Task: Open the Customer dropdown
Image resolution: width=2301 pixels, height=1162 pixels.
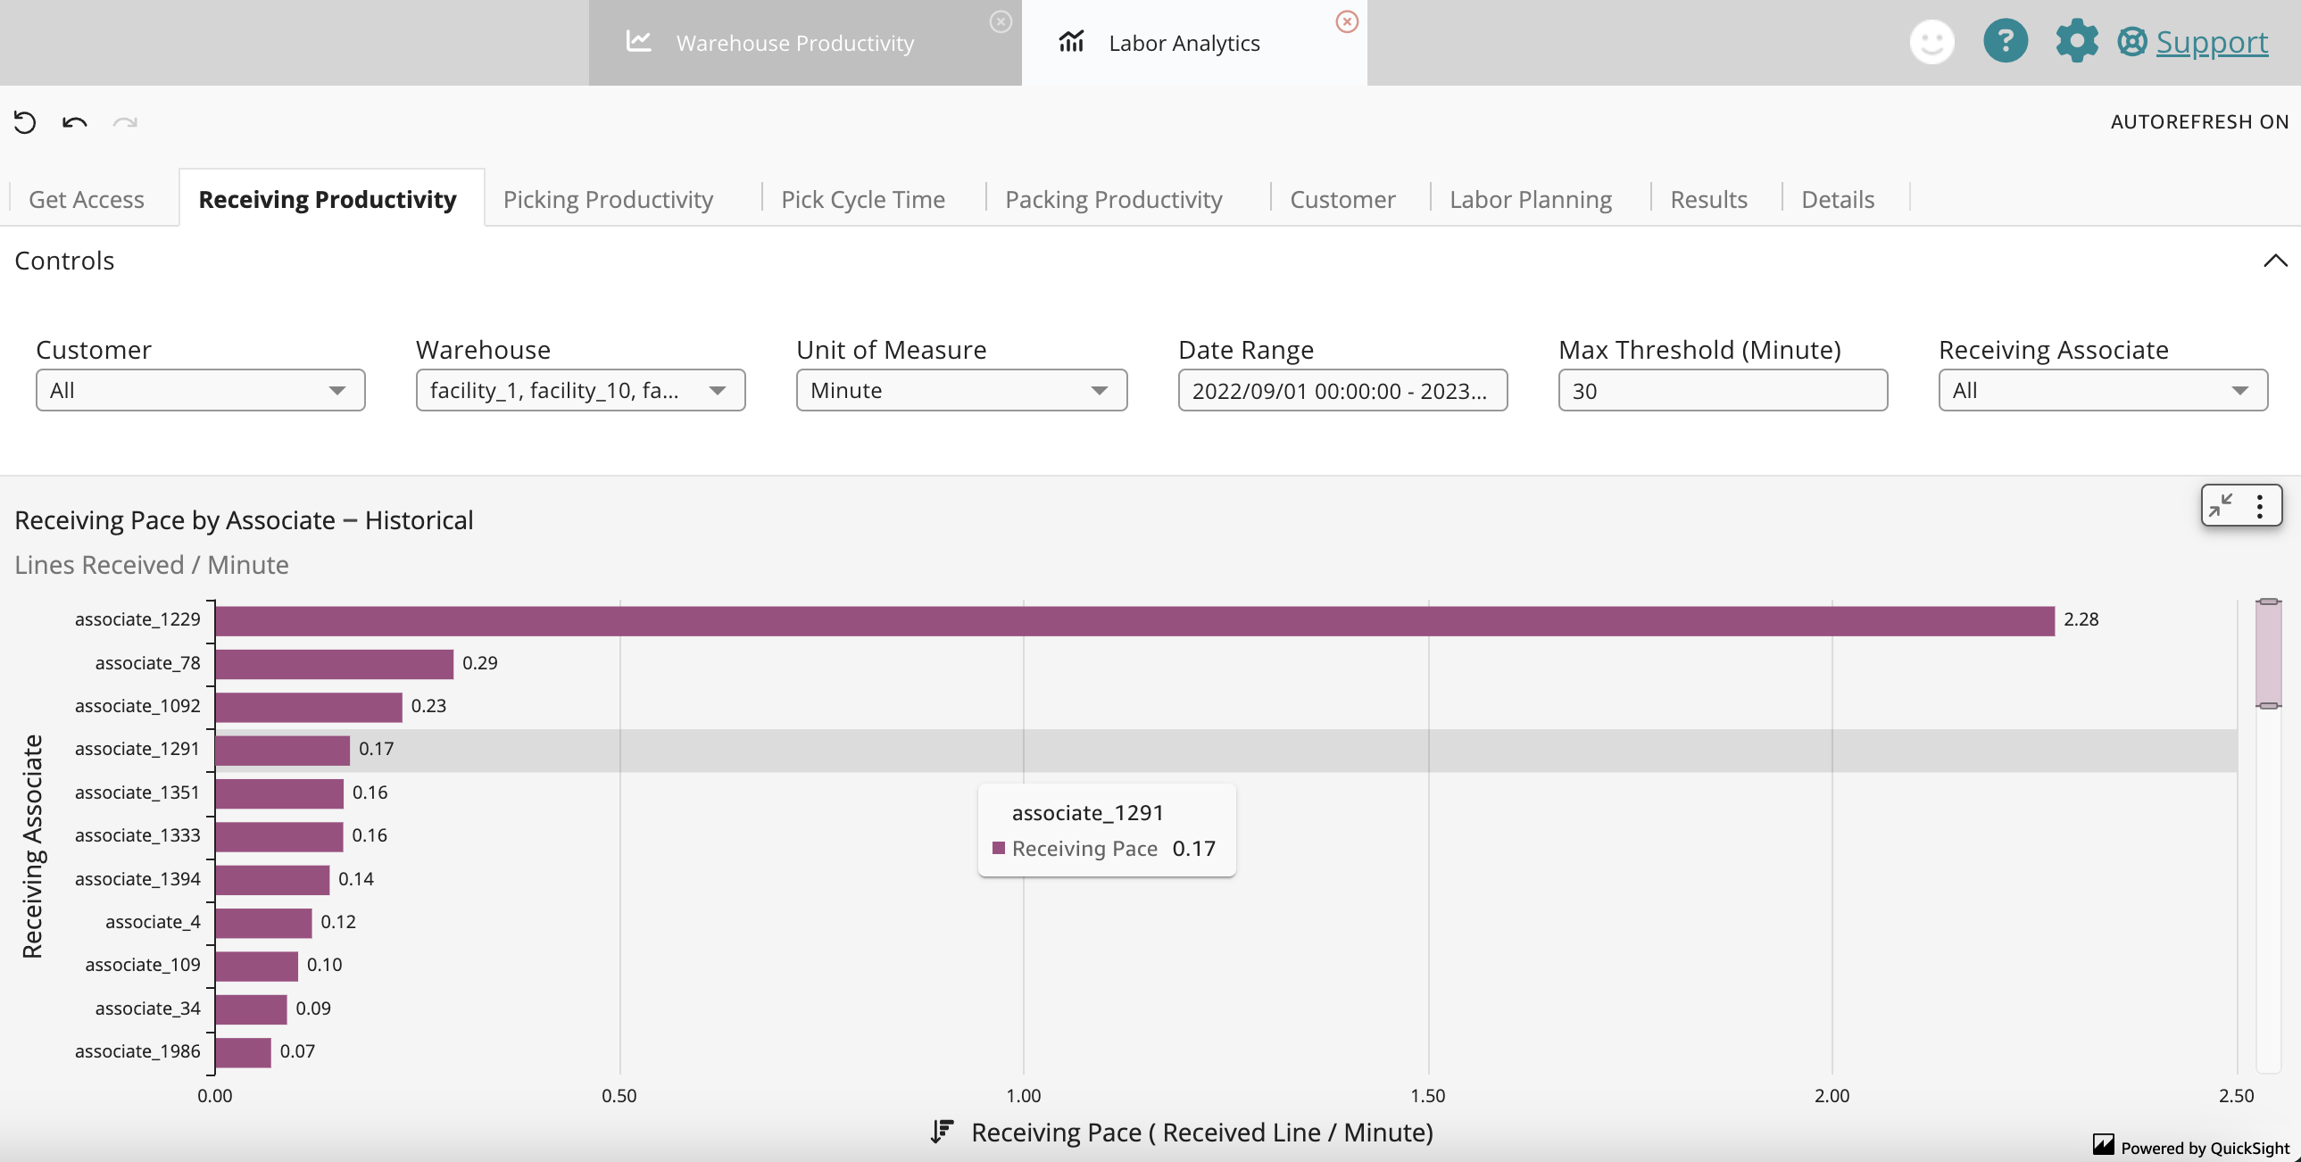Action: click(200, 390)
